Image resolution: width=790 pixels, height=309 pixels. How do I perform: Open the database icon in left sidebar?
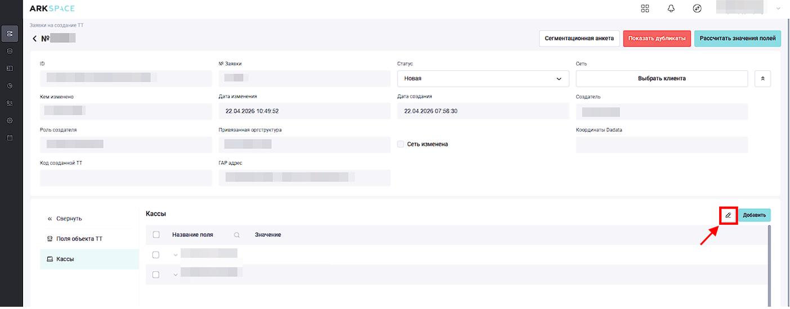pyautogui.click(x=10, y=51)
